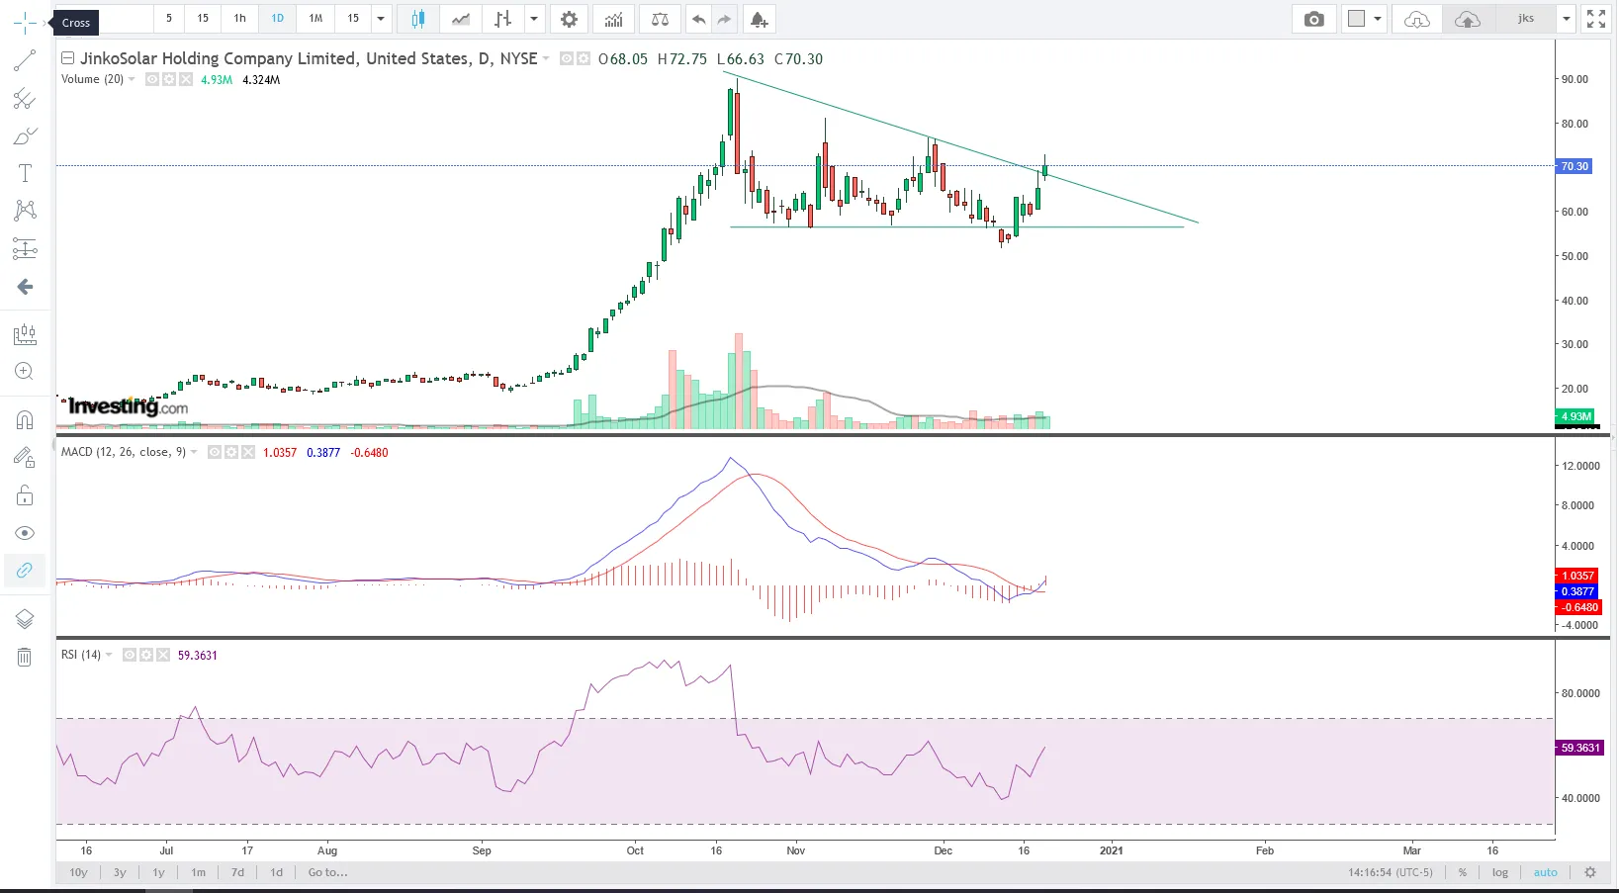Load chart layout from cloud
1619x893 pixels.
[1417, 19]
